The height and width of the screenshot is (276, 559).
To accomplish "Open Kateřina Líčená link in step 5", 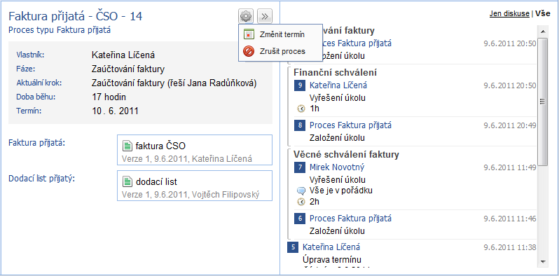I will point(331,247).
